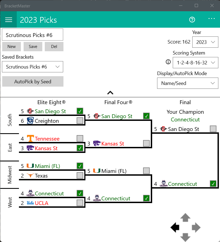This screenshot has height=242, width=220.
Task: Check the UCLA Elite Eight checkbox
Action: (80, 203)
